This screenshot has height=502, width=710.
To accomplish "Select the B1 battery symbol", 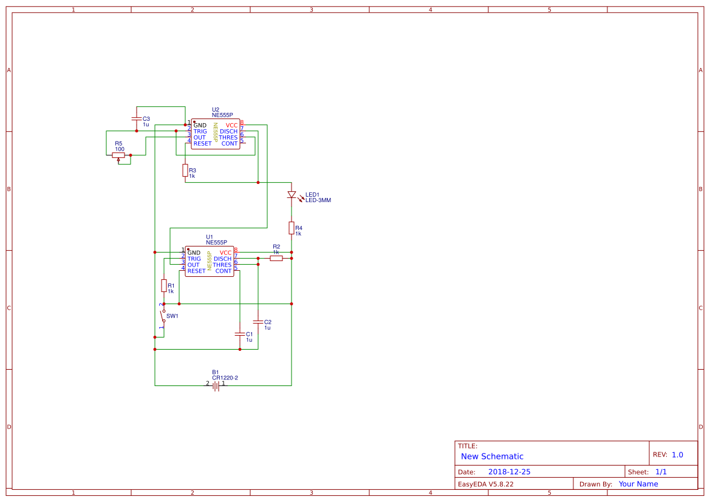I will click(x=216, y=385).
